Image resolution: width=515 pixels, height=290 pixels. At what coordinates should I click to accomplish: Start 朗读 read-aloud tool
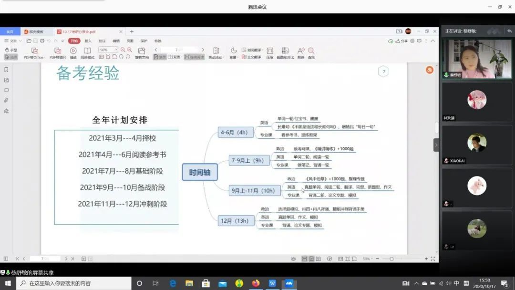[301, 53]
